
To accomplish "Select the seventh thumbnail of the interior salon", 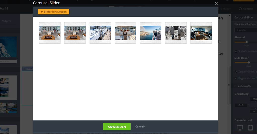I will tap(201, 33).
